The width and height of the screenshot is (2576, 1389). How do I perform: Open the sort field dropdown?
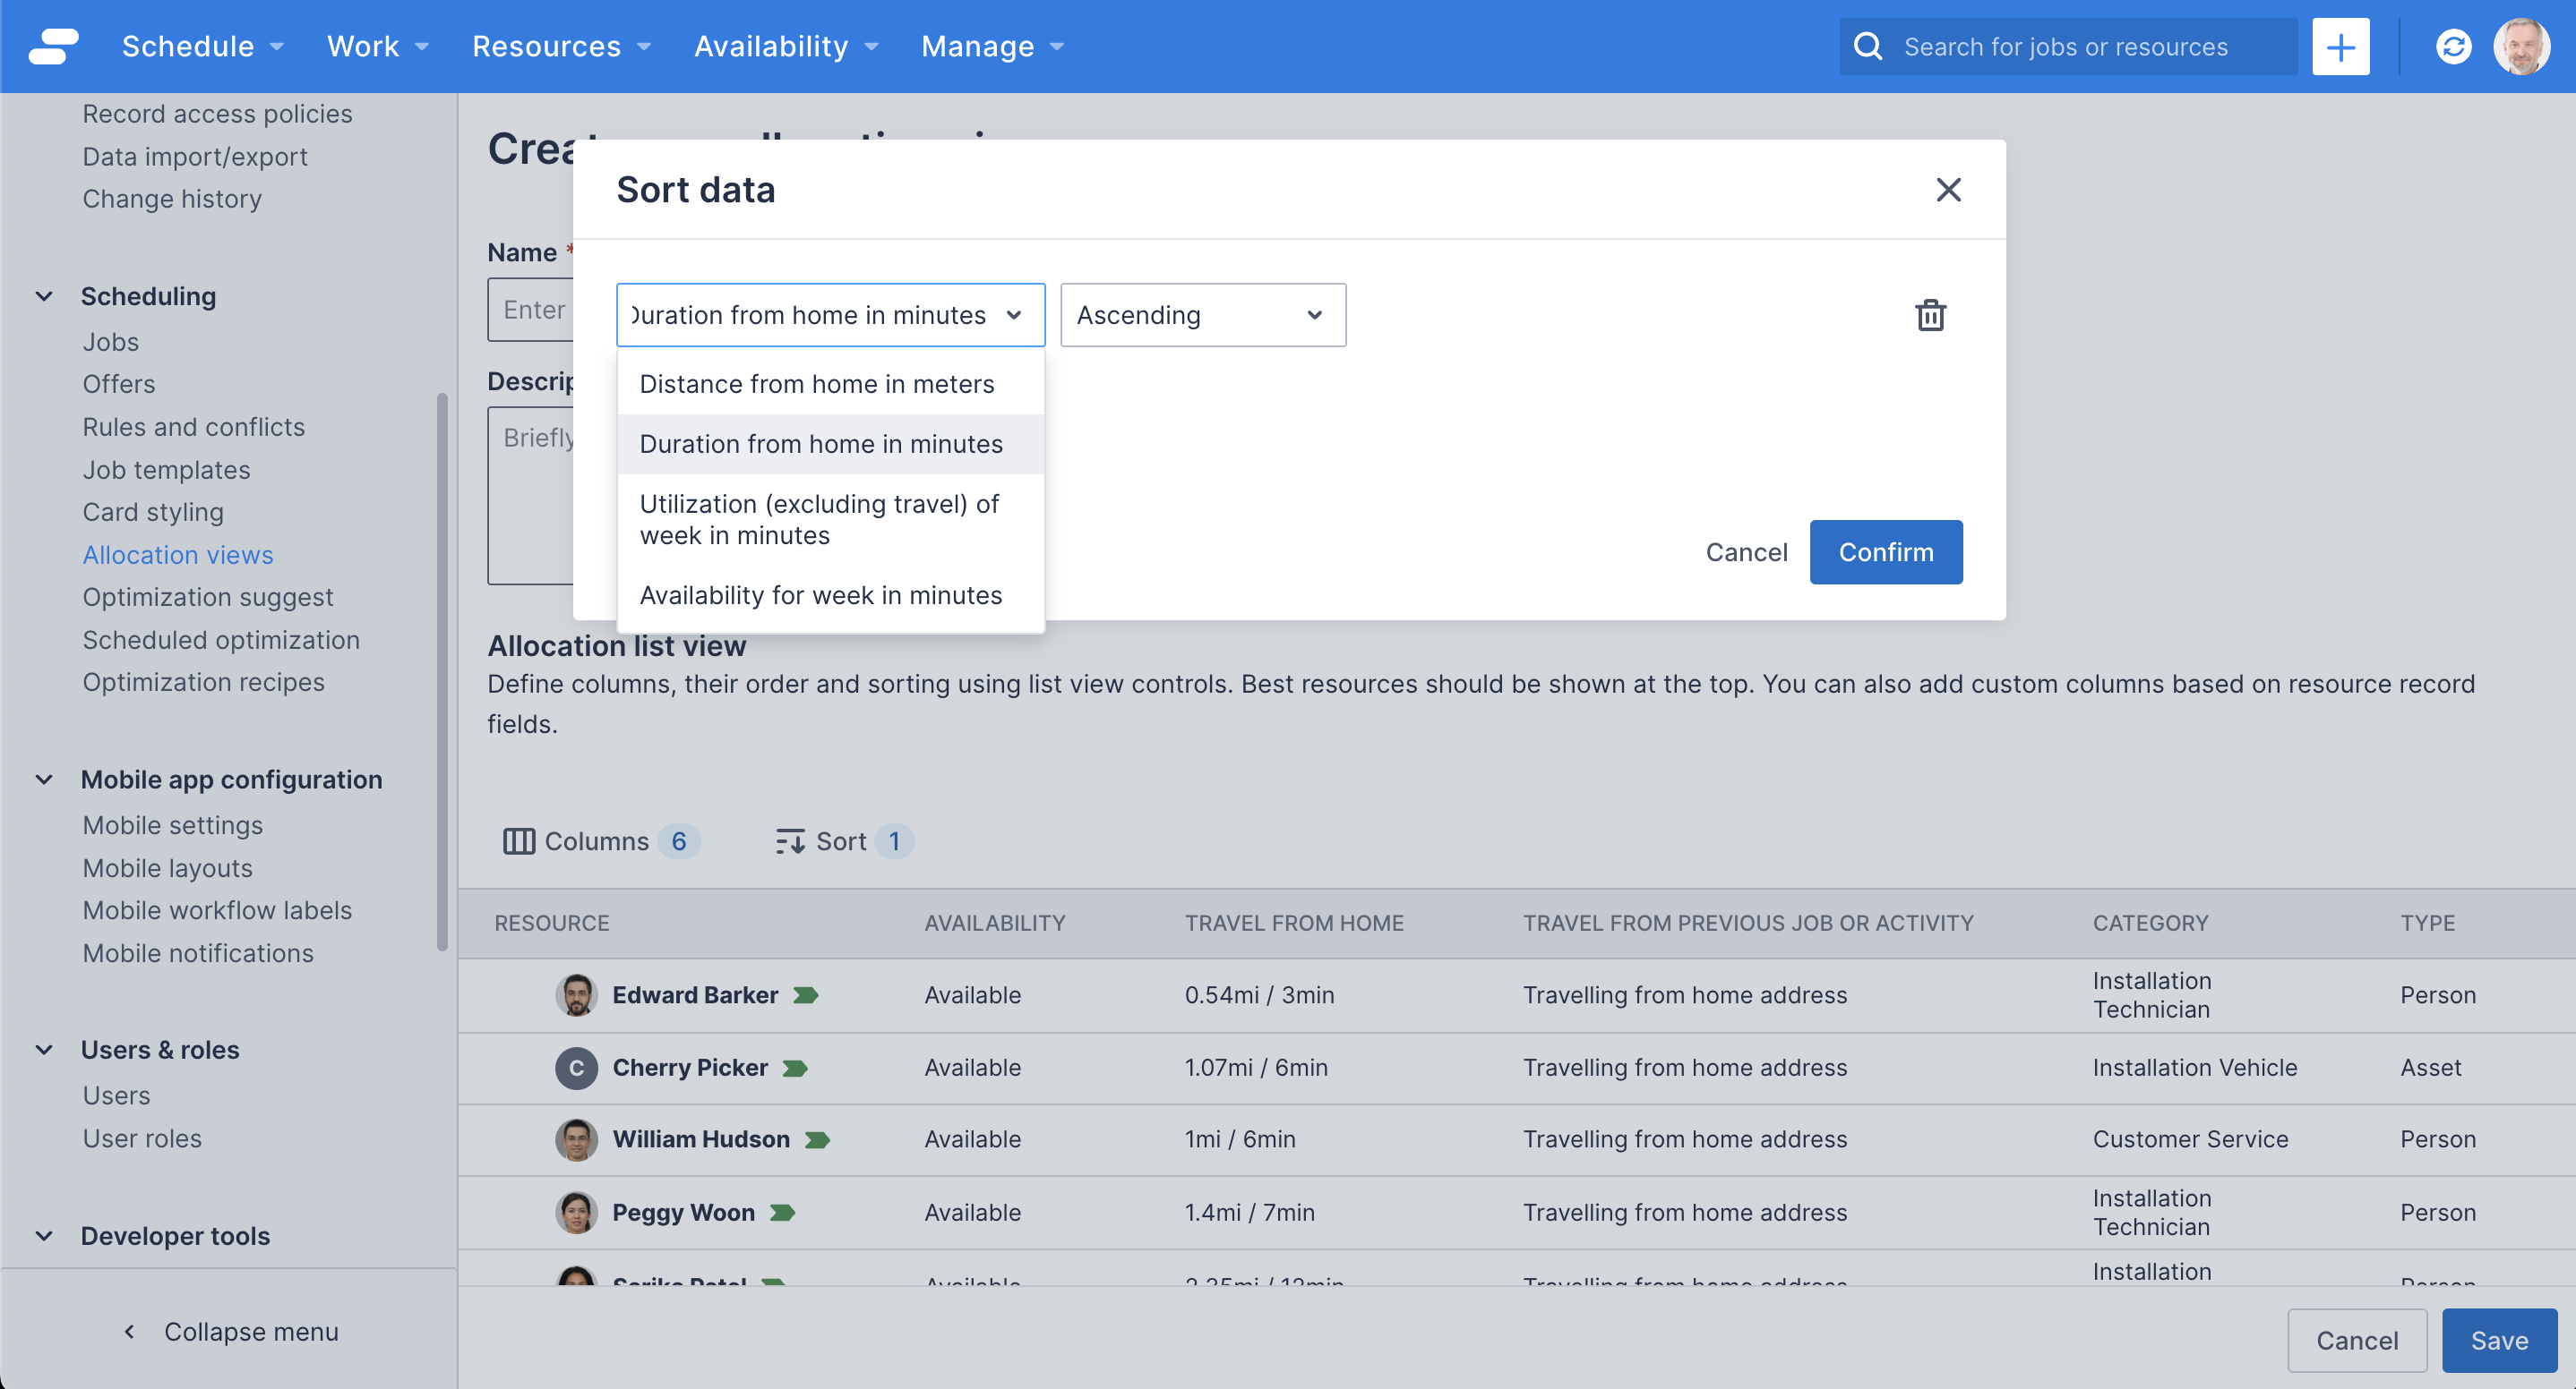(x=830, y=315)
